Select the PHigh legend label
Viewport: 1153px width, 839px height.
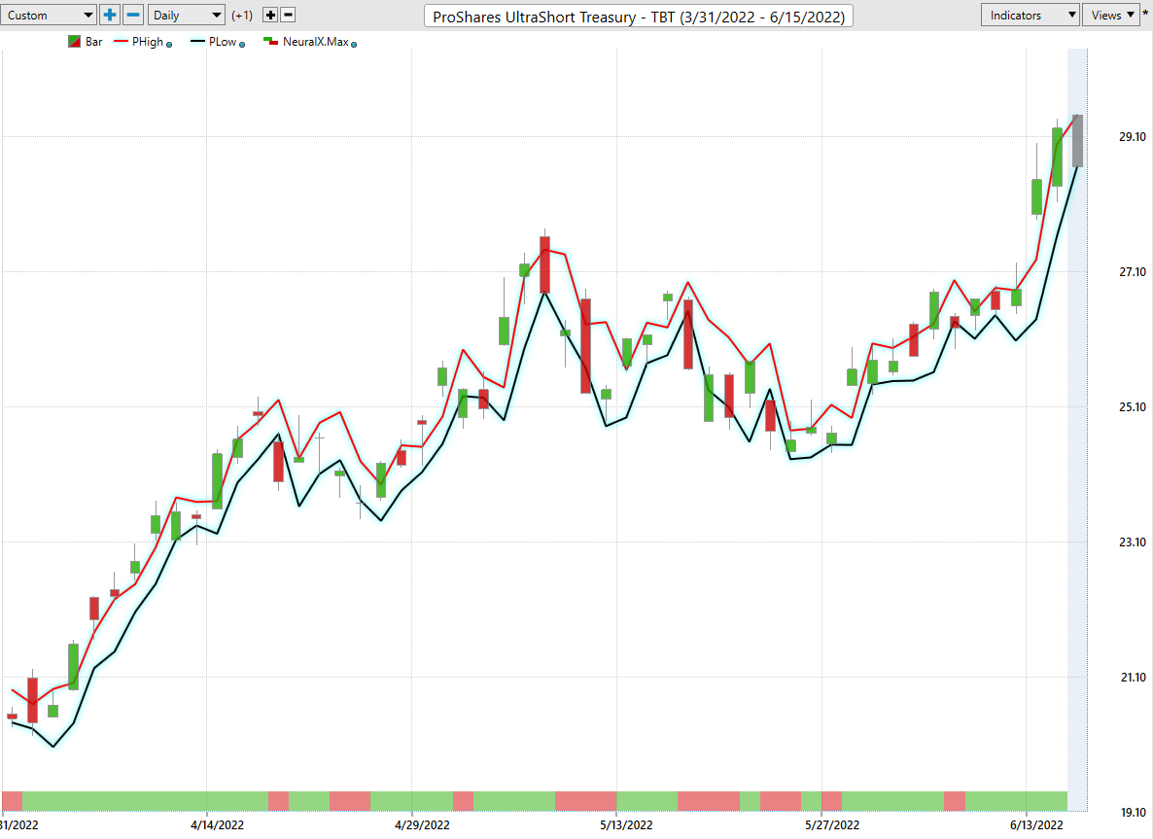(x=148, y=42)
